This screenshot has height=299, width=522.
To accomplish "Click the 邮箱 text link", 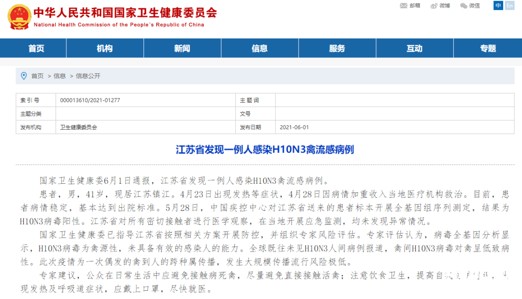I will click(x=415, y=6).
